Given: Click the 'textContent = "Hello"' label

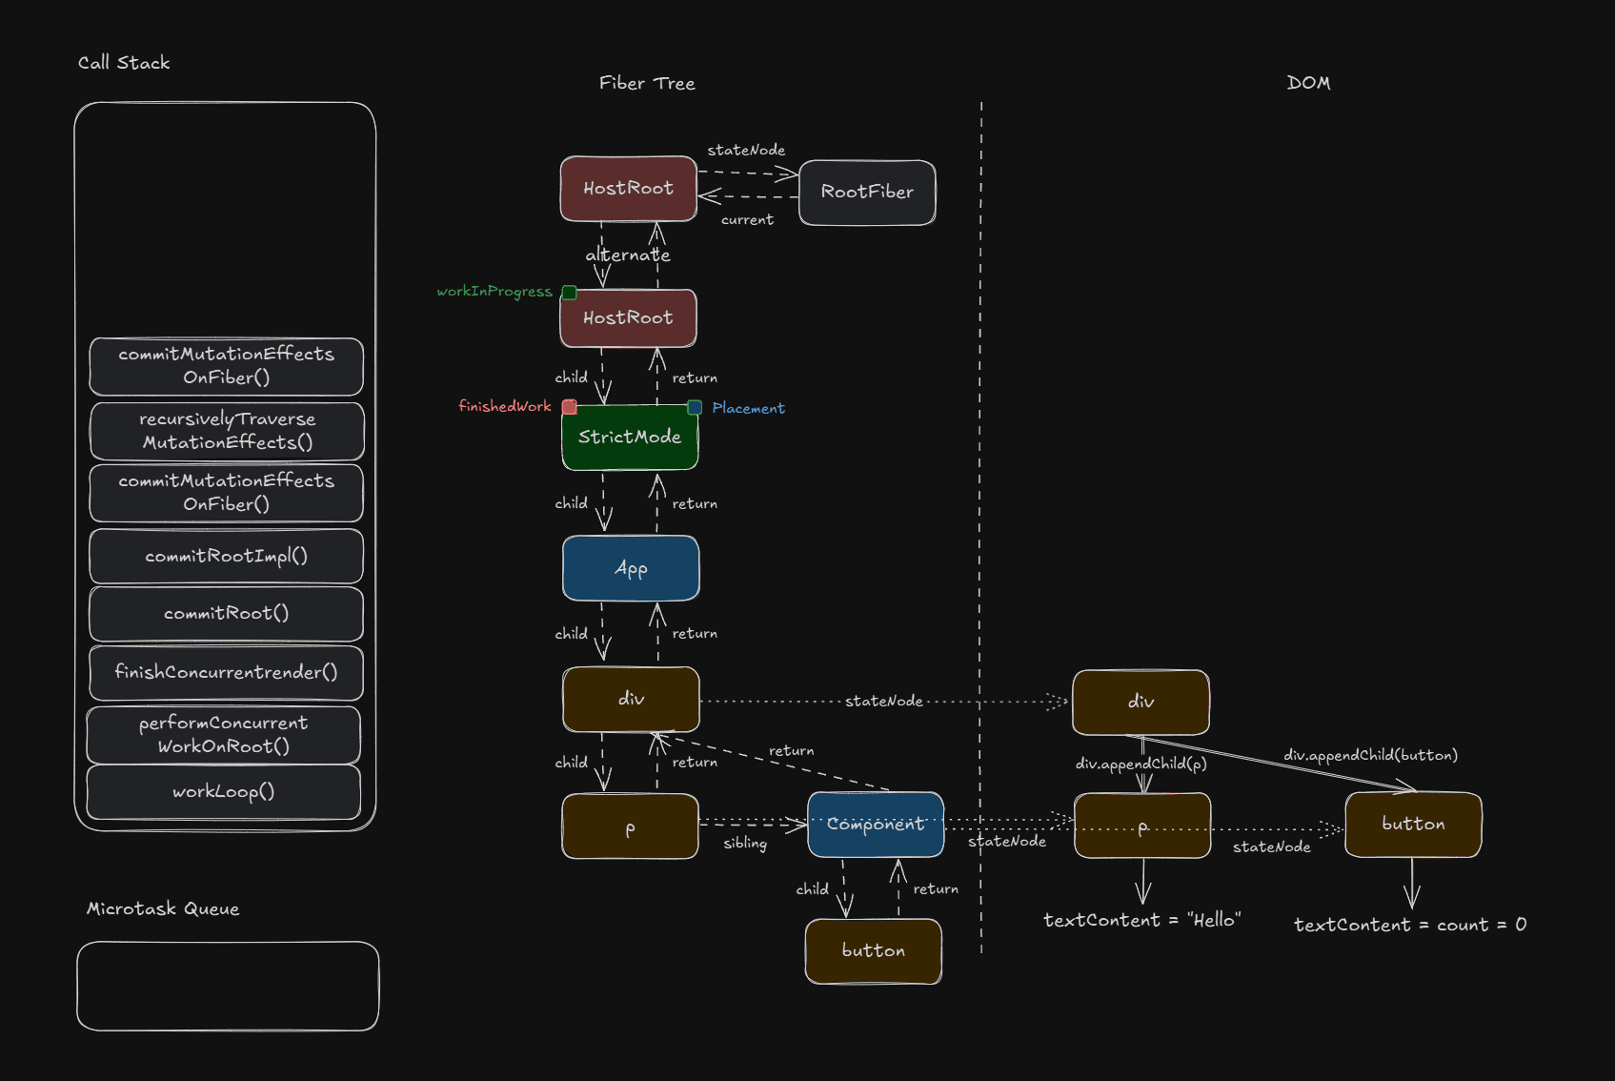Looking at the screenshot, I should (1141, 921).
